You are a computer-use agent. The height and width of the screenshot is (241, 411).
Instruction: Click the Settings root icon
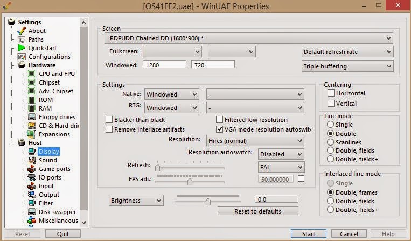11,22
